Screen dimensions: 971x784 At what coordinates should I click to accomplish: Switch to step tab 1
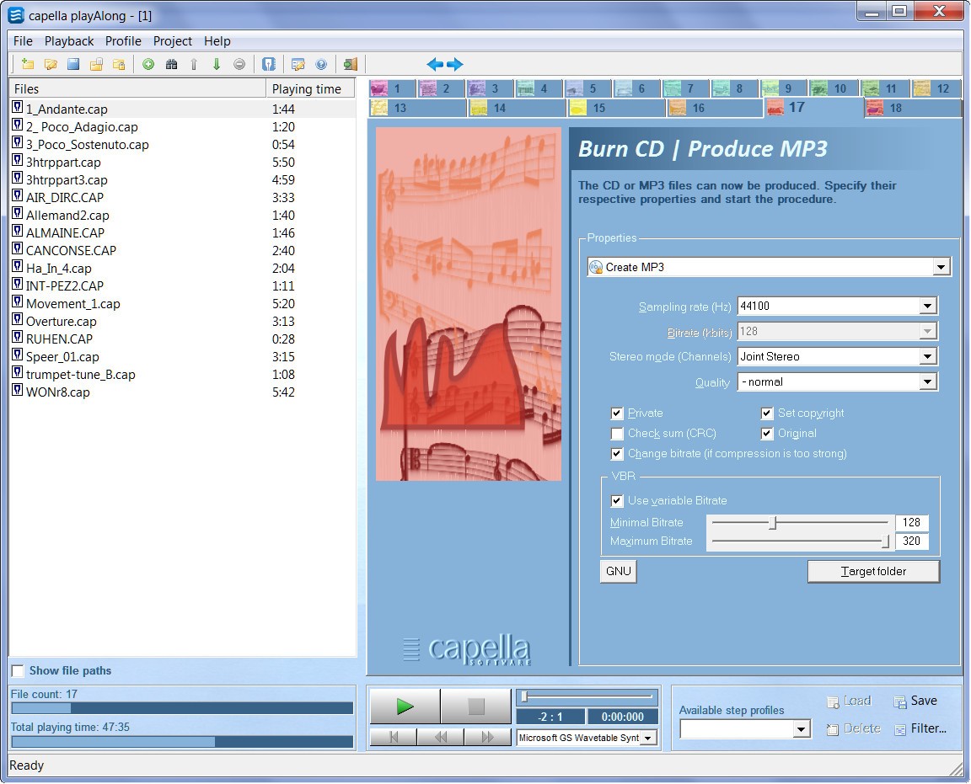(392, 88)
